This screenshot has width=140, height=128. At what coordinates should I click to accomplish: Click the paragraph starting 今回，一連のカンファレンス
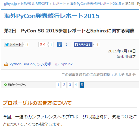70,121
